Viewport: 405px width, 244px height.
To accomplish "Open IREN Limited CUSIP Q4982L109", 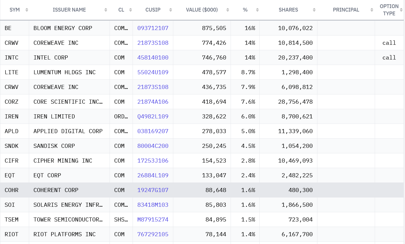I will [x=153, y=116].
